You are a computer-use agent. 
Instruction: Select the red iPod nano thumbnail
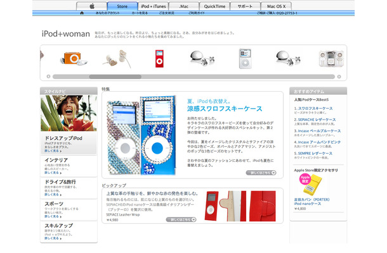[159, 59]
